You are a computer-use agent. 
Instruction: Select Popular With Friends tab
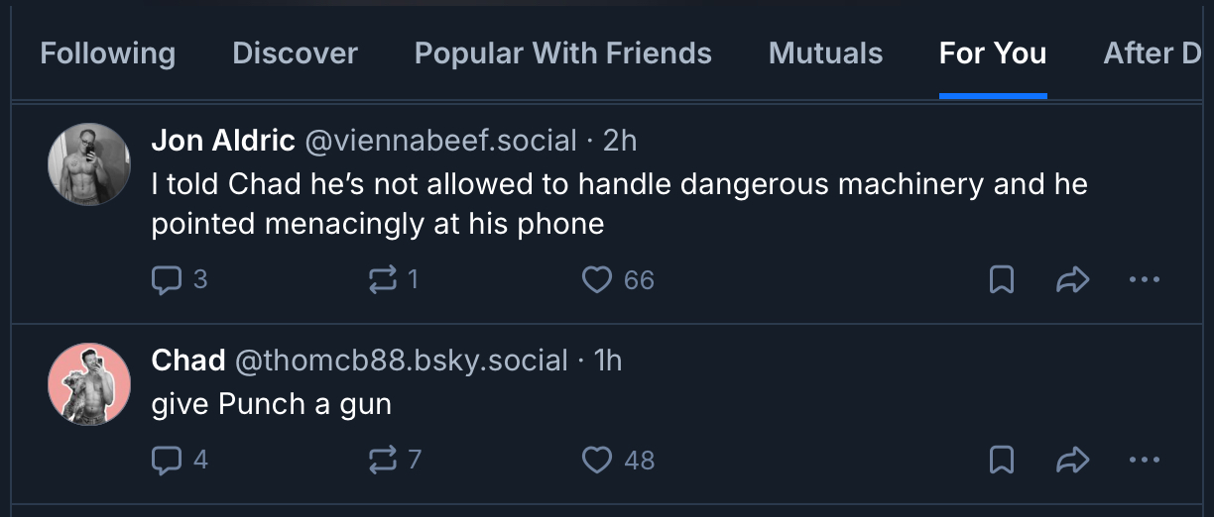562,52
